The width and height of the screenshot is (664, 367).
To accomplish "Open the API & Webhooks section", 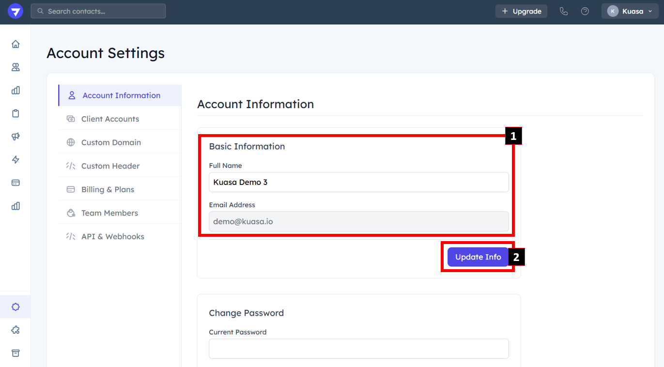I will coord(112,237).
